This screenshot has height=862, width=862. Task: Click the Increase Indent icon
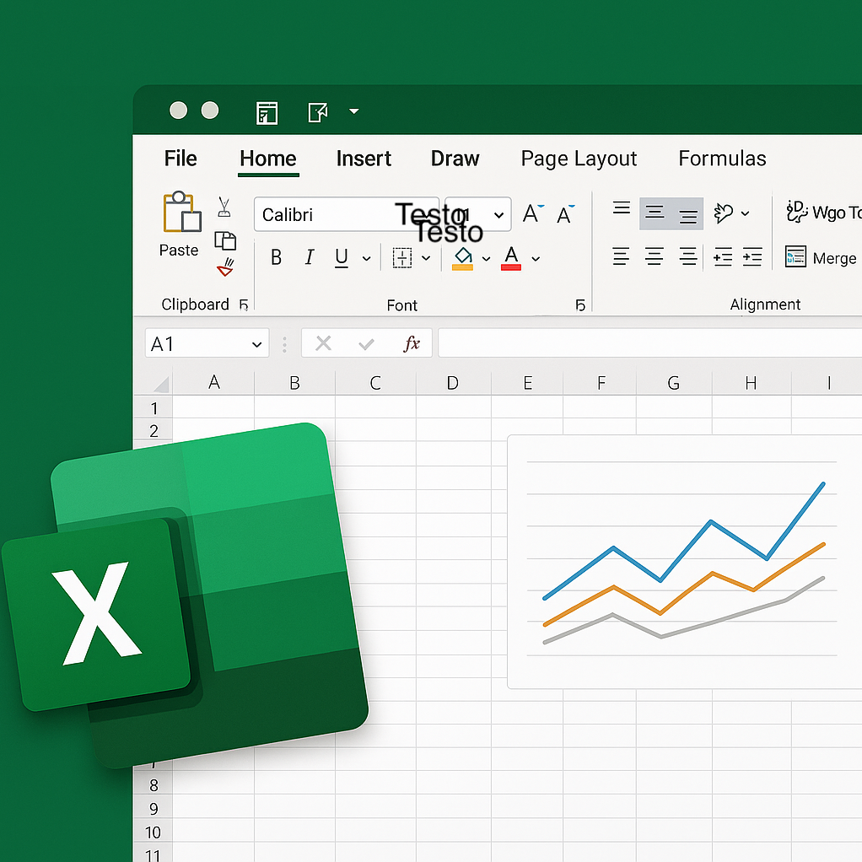coord(752,257)
